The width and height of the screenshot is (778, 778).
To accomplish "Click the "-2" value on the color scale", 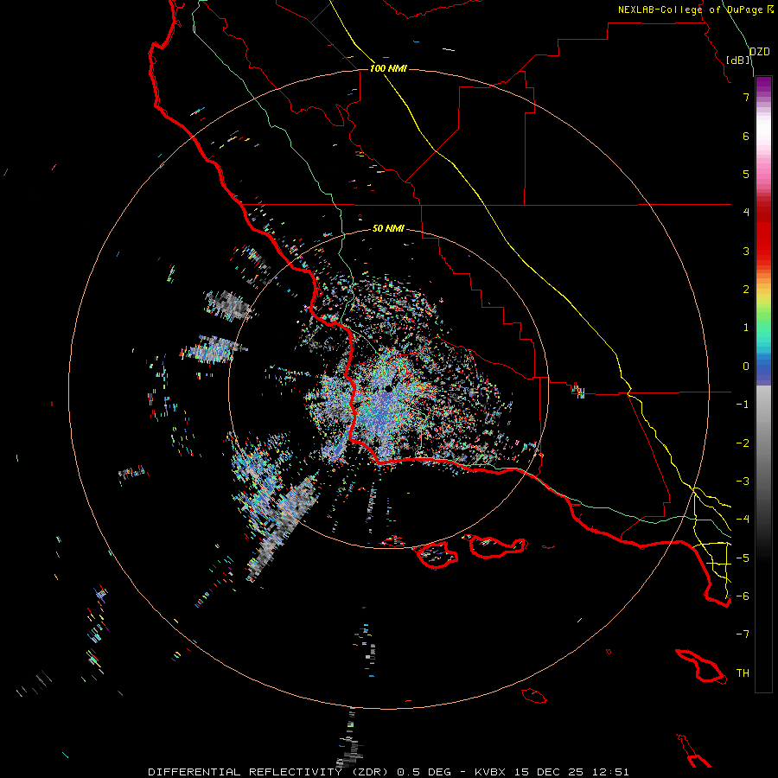I will pyautogui.click(x=743, y=443).
